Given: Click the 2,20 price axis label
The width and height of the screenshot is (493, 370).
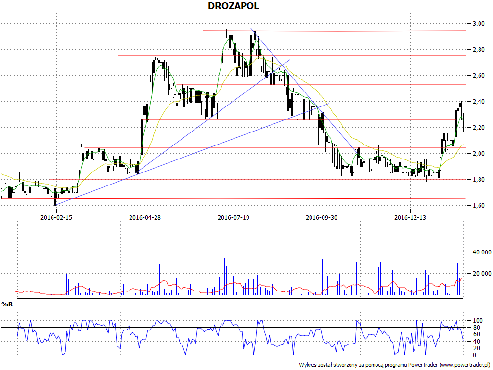Looking at the screenshot, I should tap(478, 128).
